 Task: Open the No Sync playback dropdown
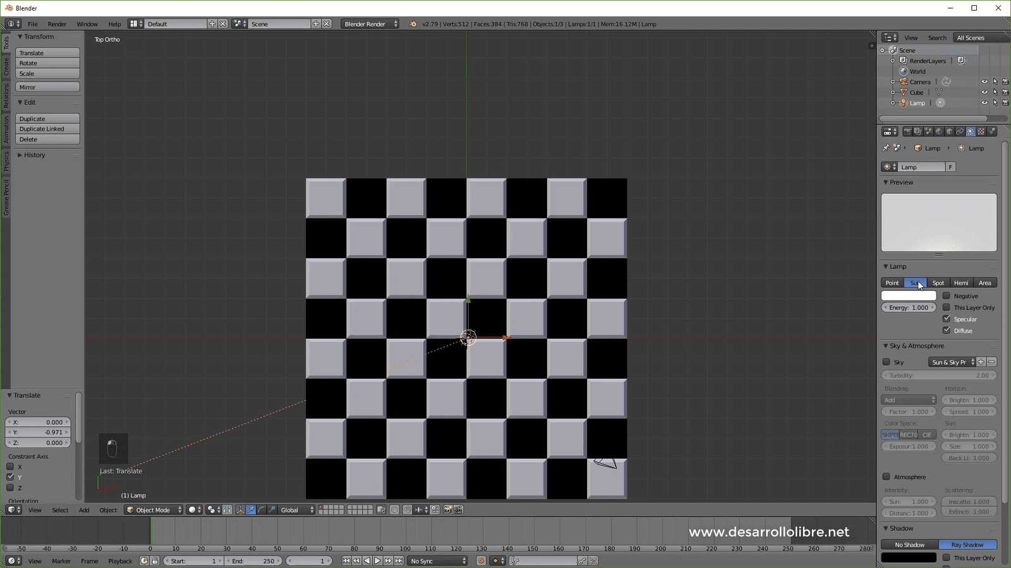[x=438, y=560]
